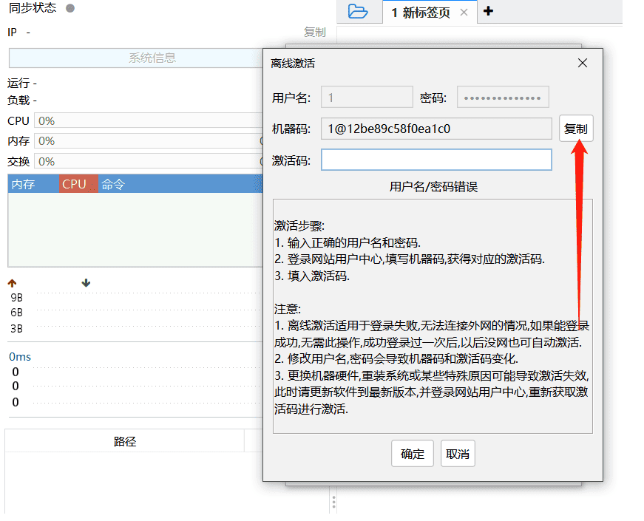The height and width of the screenshot is (521, 644).
Task: Select the 机器码 text field
Action: 436,129
